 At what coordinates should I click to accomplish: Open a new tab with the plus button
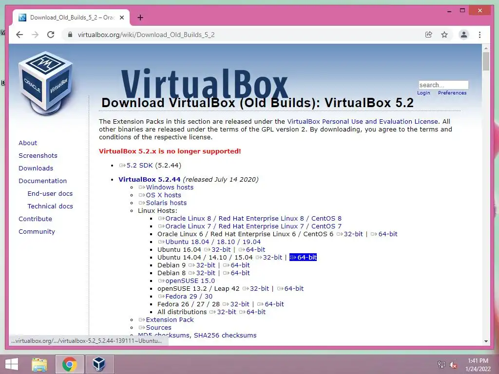pyautogui.click(x=140, y=18)
